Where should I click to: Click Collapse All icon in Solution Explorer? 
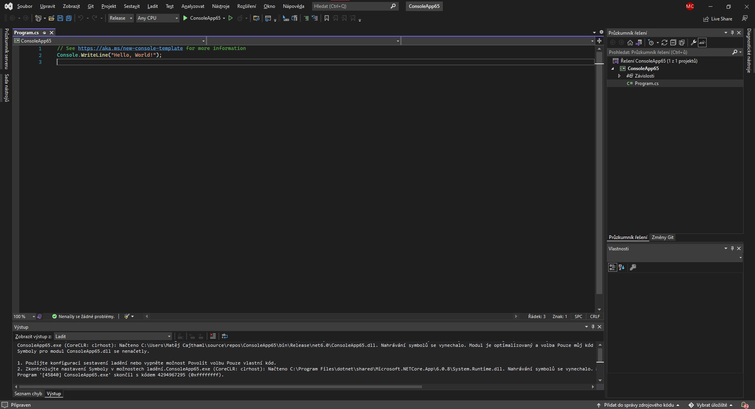[x=673, y=43]
